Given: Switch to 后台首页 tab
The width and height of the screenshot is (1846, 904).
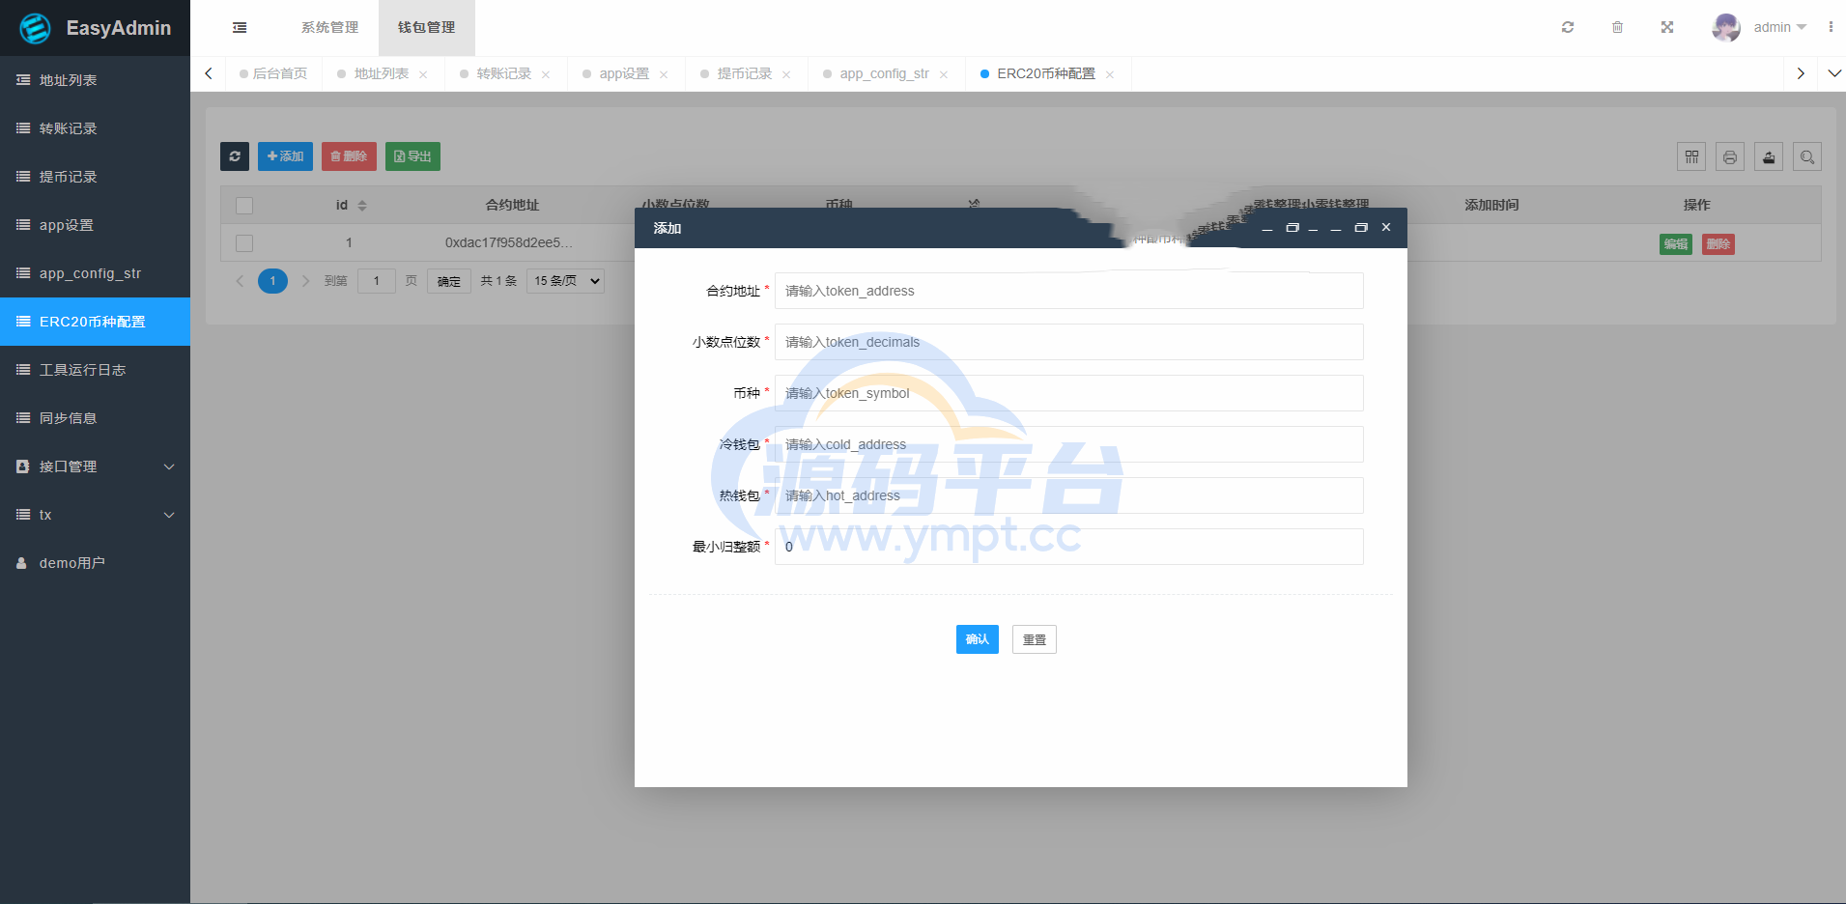Looking at the screenshot, I should [x=273, y=73].
